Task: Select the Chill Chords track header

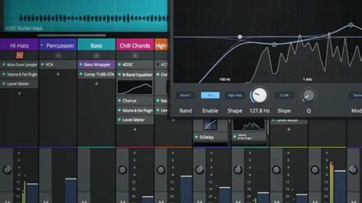Action: 135,45
